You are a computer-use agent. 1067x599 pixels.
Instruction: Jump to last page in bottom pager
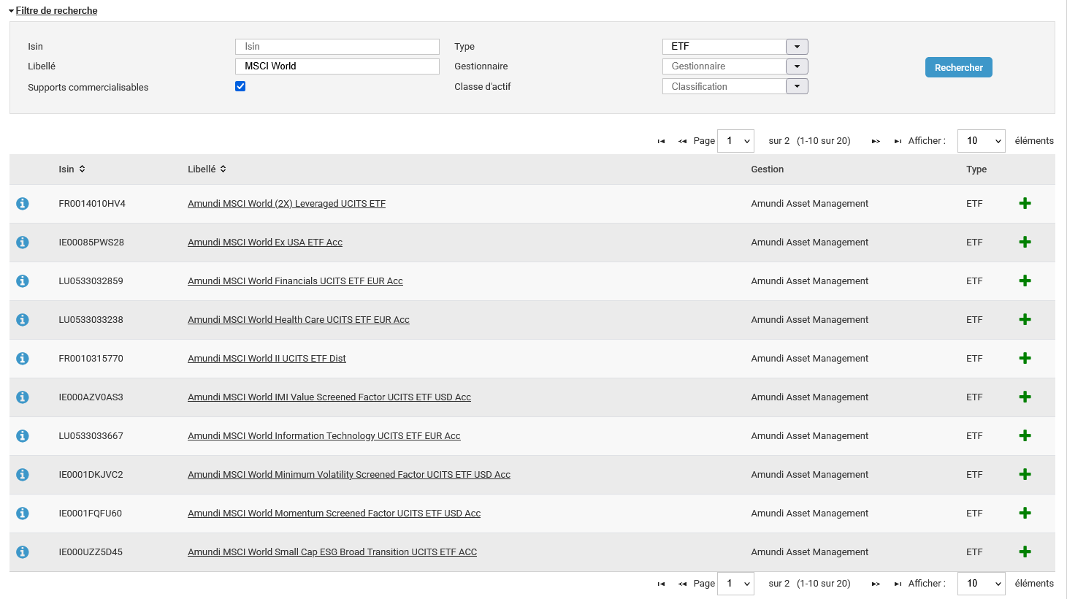point(898,584)
